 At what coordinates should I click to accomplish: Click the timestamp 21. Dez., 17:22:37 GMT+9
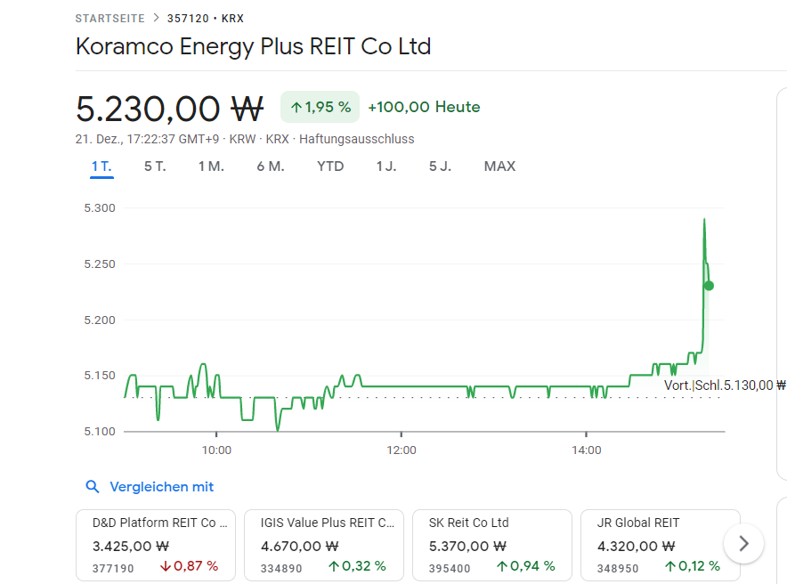pyautogui.click(x=147, y=139)
